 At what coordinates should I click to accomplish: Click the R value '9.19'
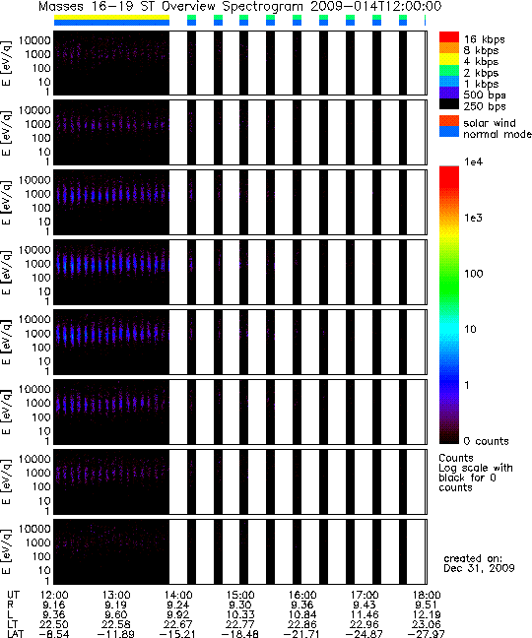point(116,606)
